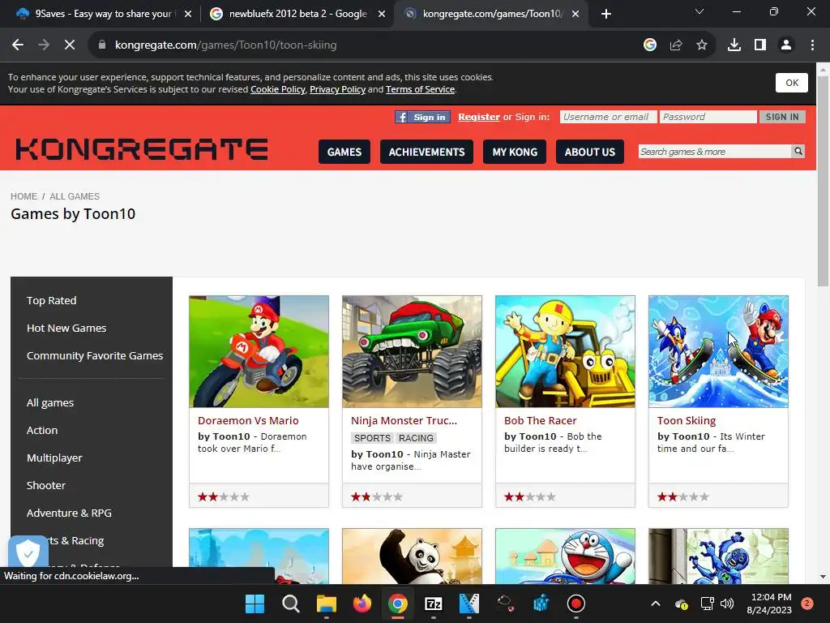Open File Explorer from taskbar
830x623 pixels.
pyautogui.click(x=326, y=604)
